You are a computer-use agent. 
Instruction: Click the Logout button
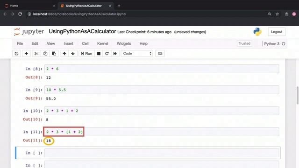pos(277,32)
